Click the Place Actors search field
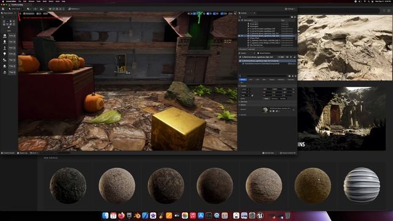Image resolution: width=393 pixels, height=221 pixels. (9, 17)
